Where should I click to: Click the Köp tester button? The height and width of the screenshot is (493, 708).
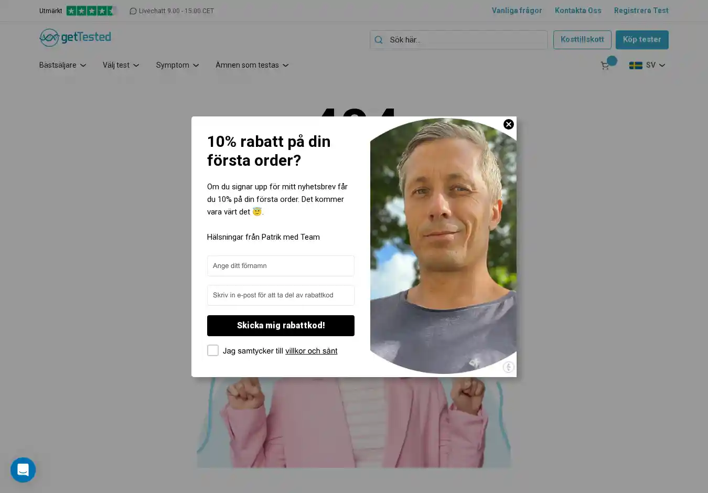pos(642,40)
